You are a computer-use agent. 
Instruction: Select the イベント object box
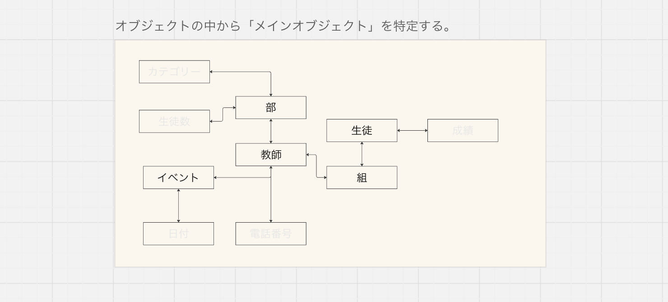(178, 178)
